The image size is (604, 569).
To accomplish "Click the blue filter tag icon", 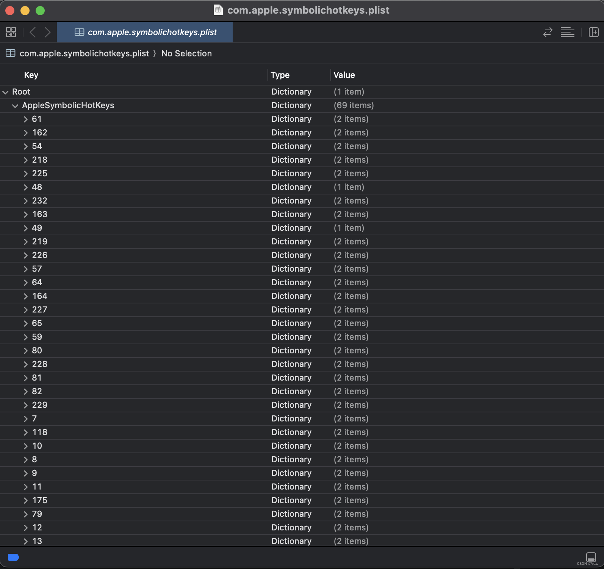I will (x=13, y=557).
